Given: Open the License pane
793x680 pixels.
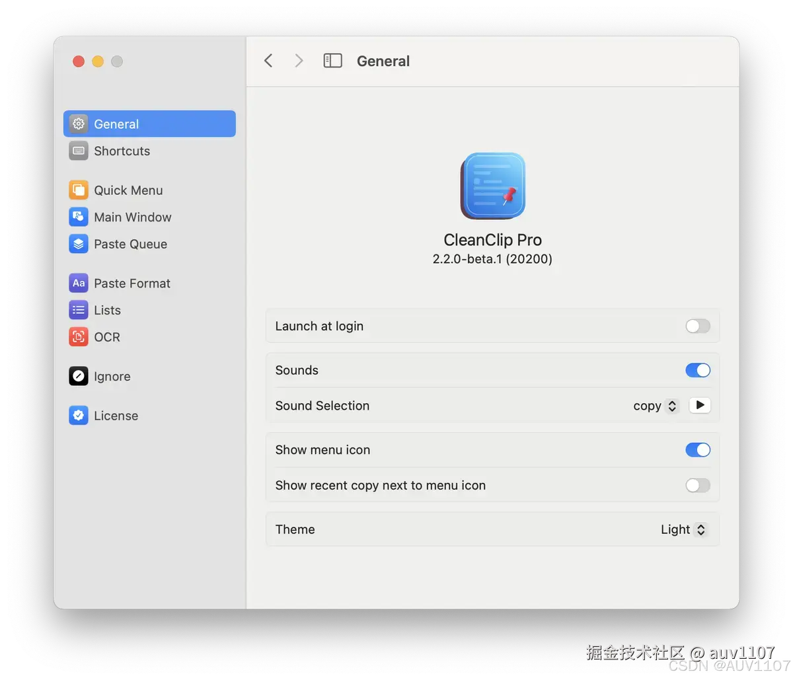Looking at the screenshot, I should [x=149, y=416].
